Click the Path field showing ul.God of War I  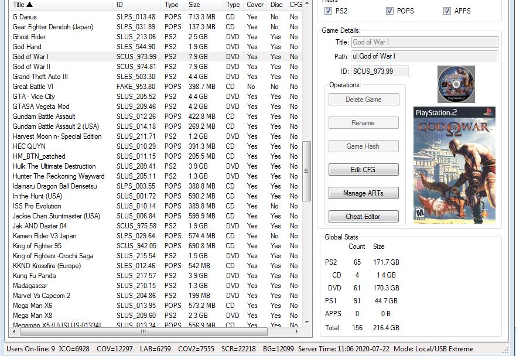coord(425,56)
